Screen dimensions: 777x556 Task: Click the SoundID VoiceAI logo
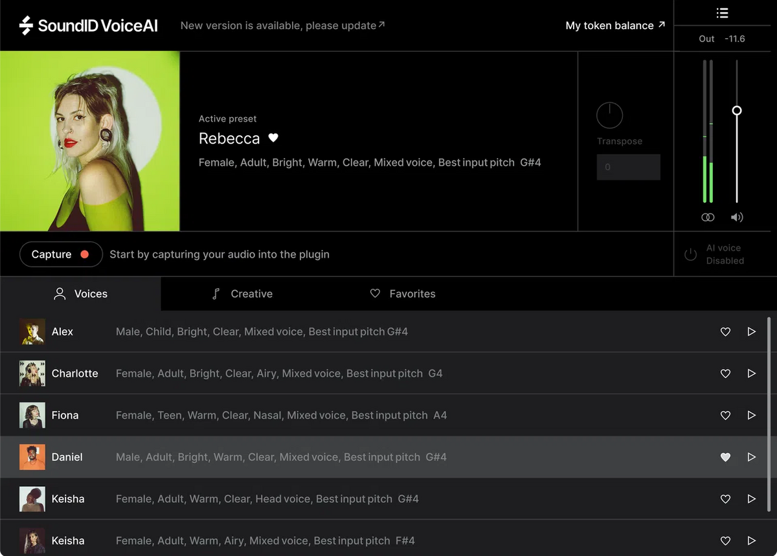[x=87, y=25]
